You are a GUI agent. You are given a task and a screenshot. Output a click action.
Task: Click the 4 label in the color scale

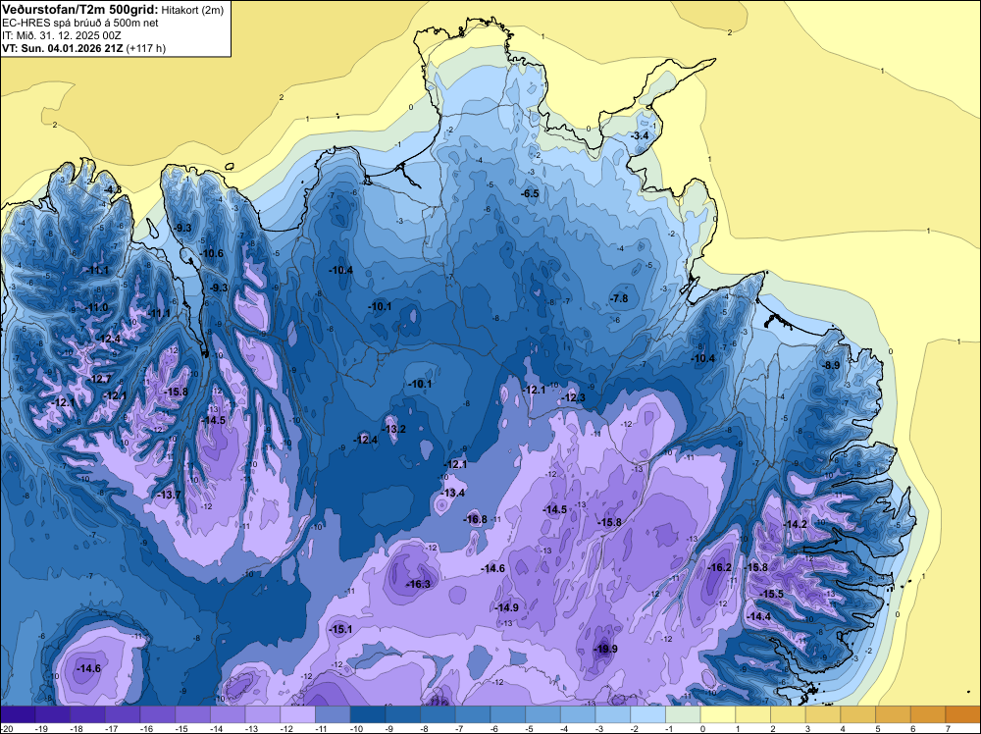point(843,729)
